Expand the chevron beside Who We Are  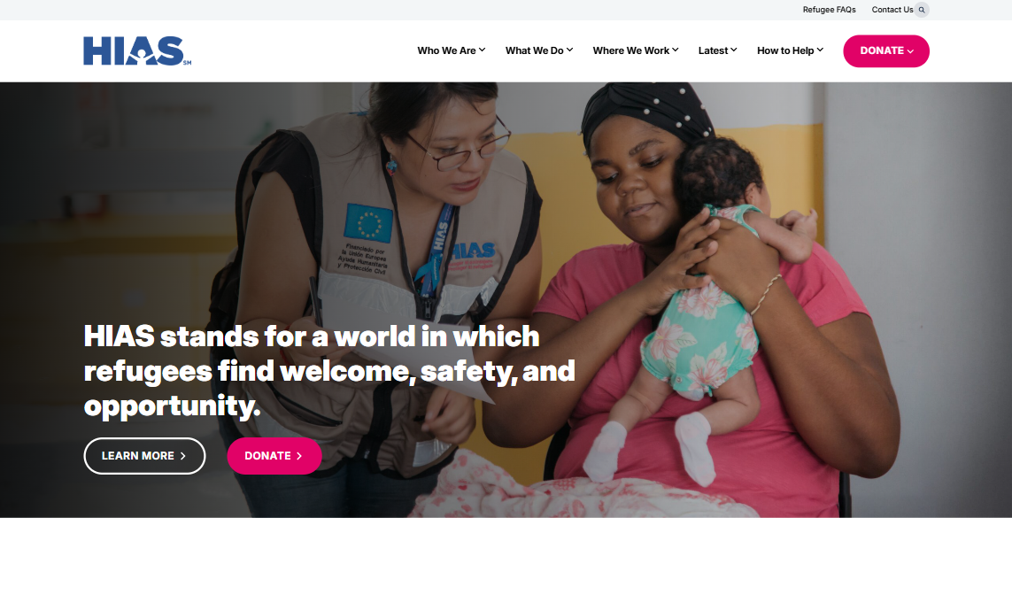(483, 50)
